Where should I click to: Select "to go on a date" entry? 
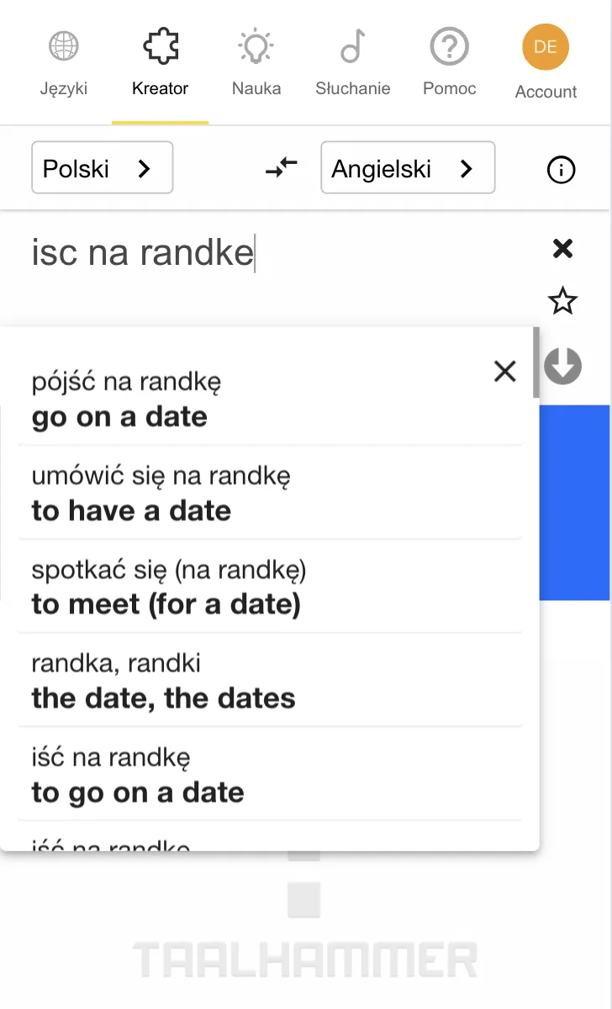tap(270, 774)
